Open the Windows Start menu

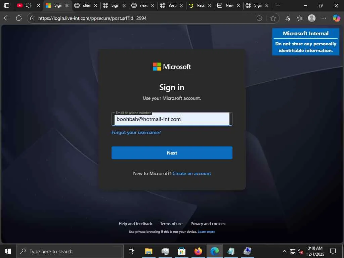(8, 251)
